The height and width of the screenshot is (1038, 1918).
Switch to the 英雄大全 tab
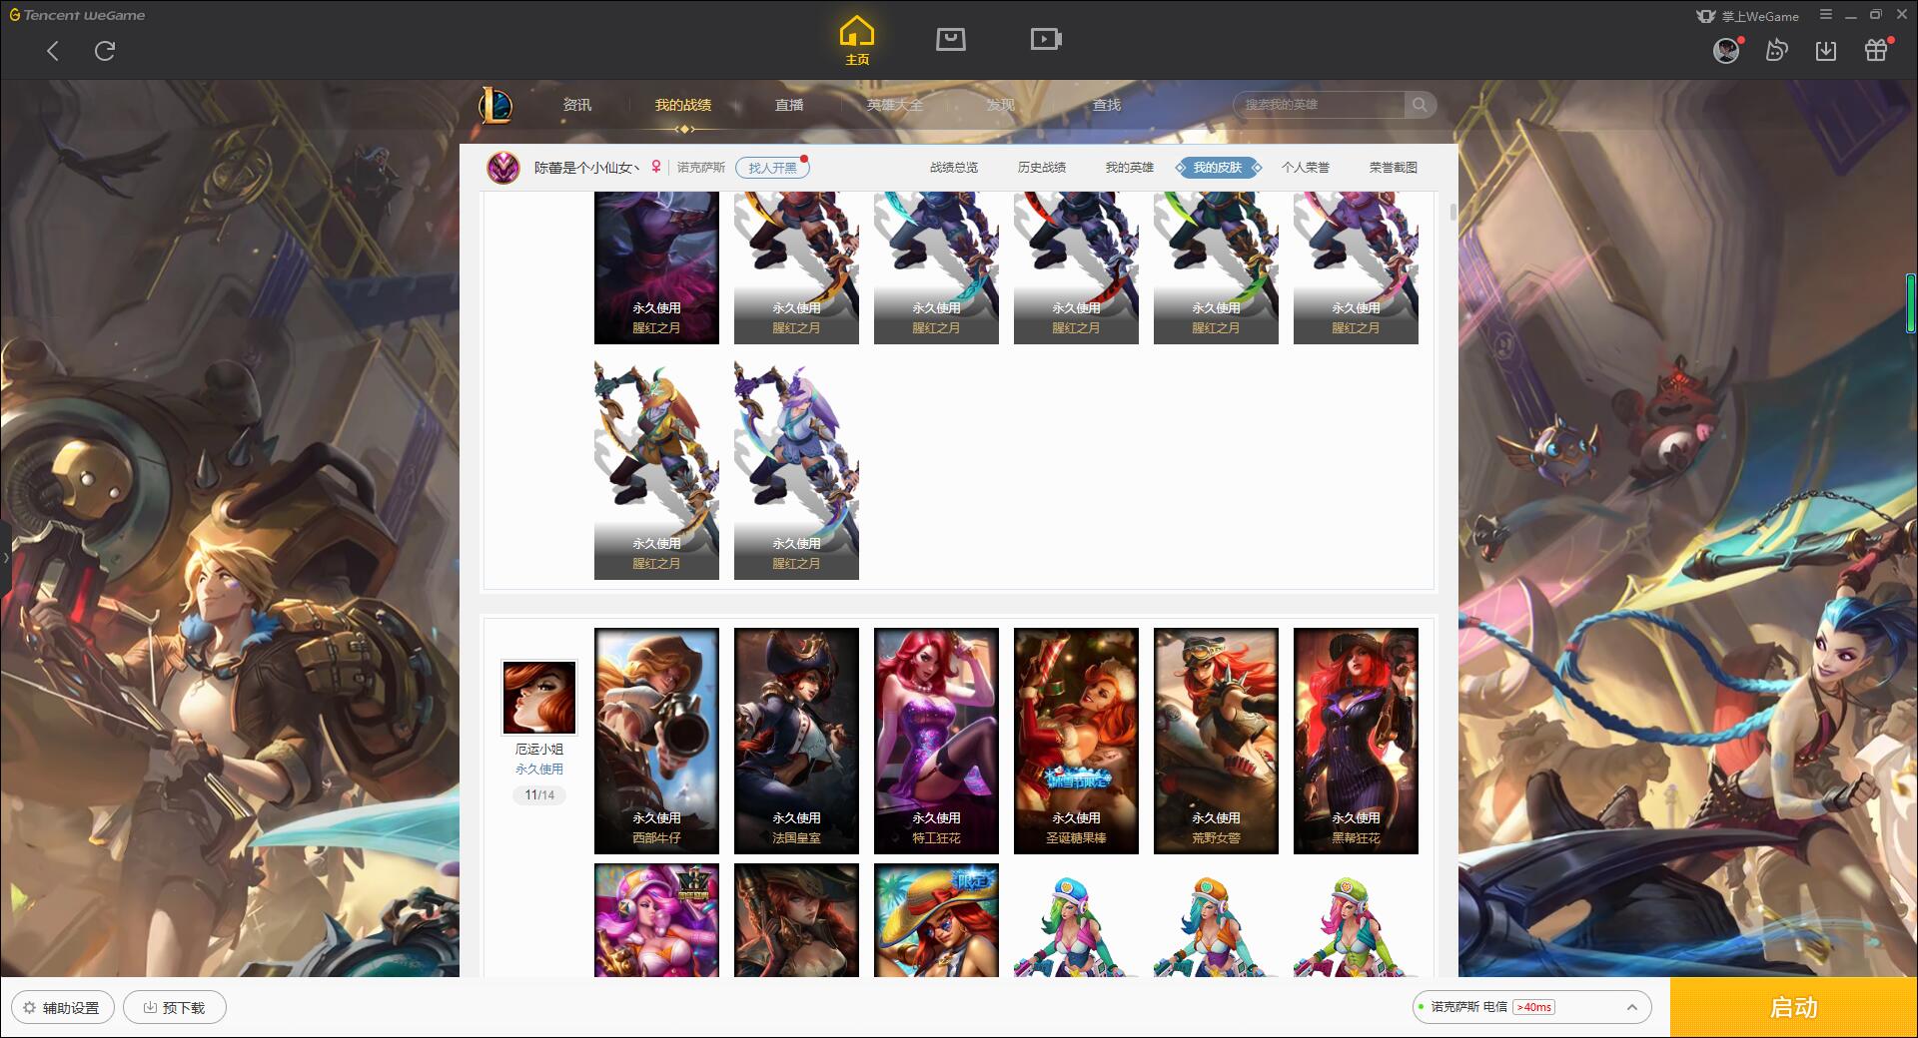(x=895, y=105)
